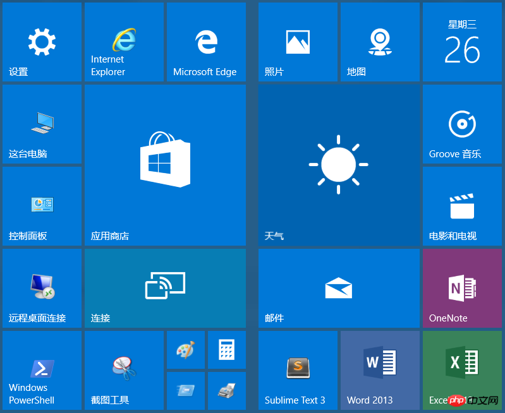505x413 pixels.
Task: Open the 邮件 (Mail) tile
Action: (x=339, y=288)
